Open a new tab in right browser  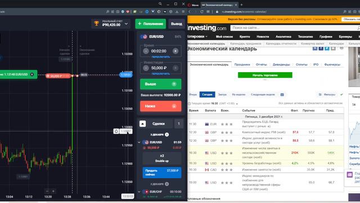click(241, 5)
